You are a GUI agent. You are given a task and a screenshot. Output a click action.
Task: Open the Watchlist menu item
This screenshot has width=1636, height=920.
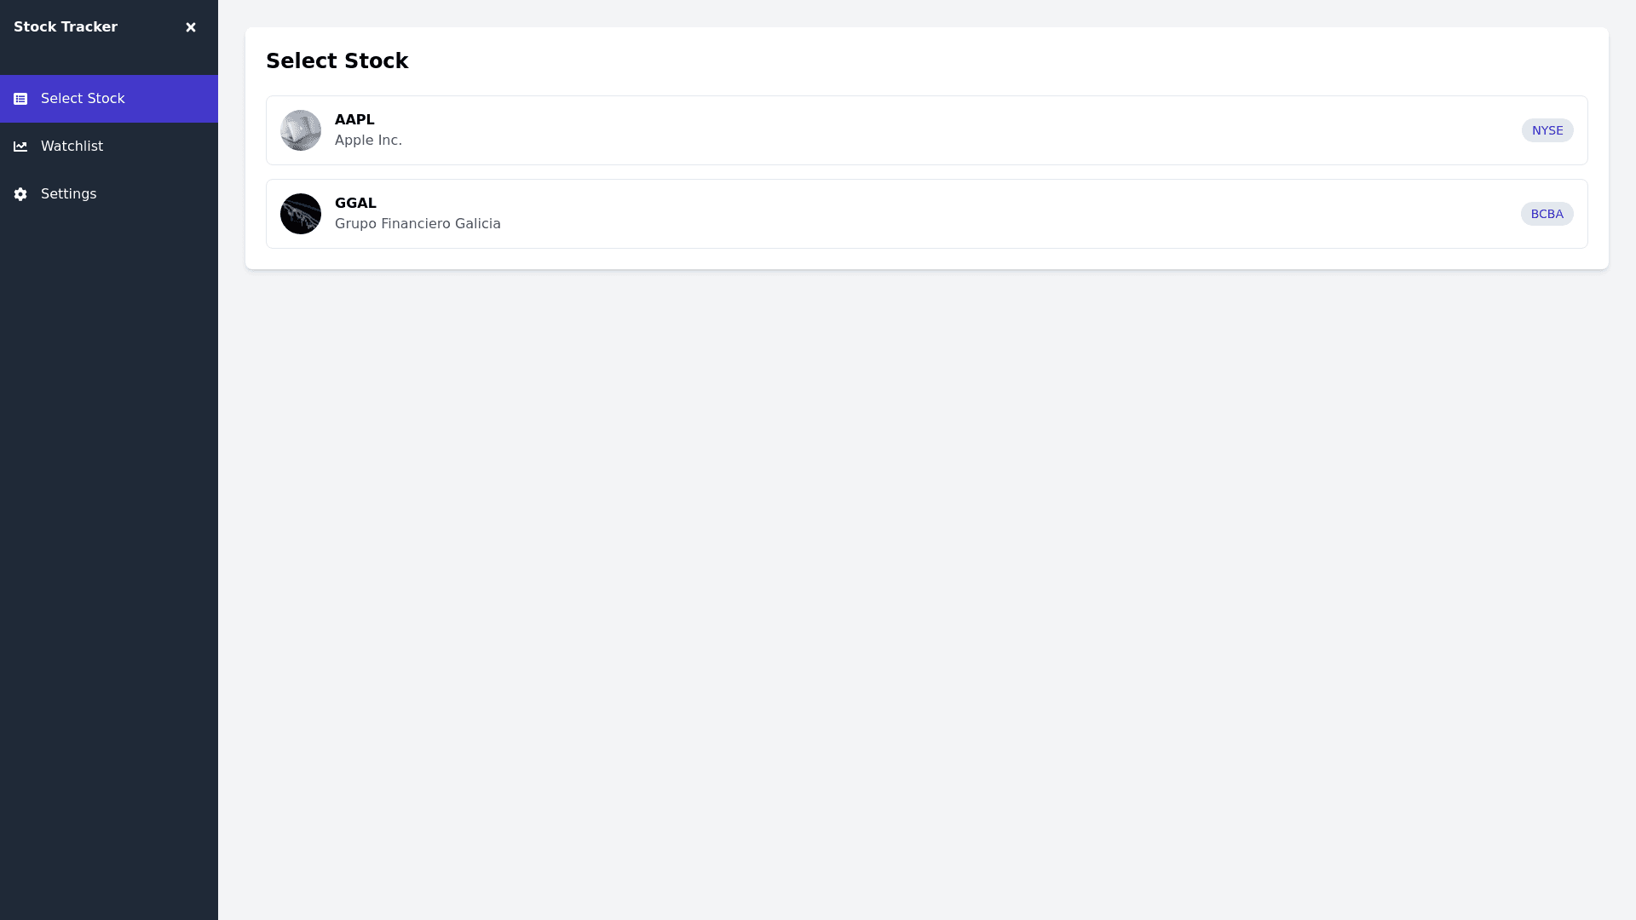pyautogui.click(x=72, y=147)
